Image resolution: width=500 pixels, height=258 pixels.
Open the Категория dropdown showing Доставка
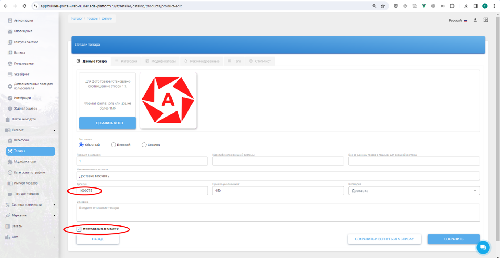pos(414,191)
